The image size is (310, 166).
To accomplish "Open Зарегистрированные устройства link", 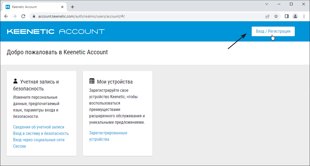I will pyautogui.click(x=108, y=136).
